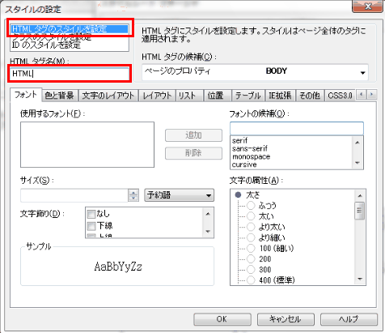Image resolution: width=385 pixels, height=333 pixels.
Task: Select 'sans-serif' in font candidates
Action: click(x=292, y=148)
